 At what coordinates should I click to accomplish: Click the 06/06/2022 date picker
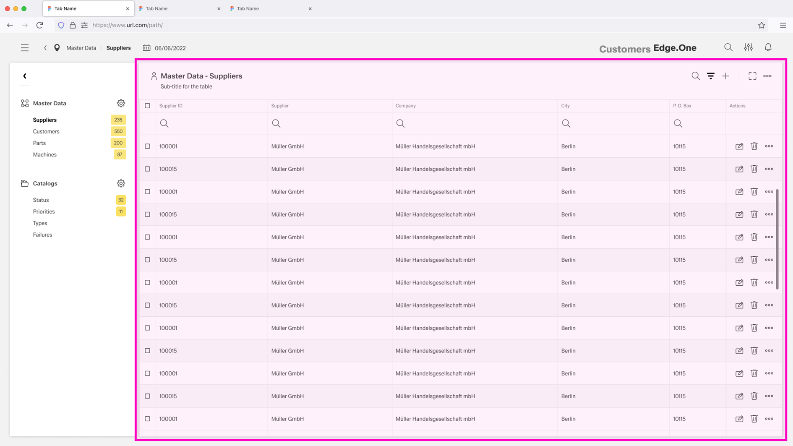point(164,48)
